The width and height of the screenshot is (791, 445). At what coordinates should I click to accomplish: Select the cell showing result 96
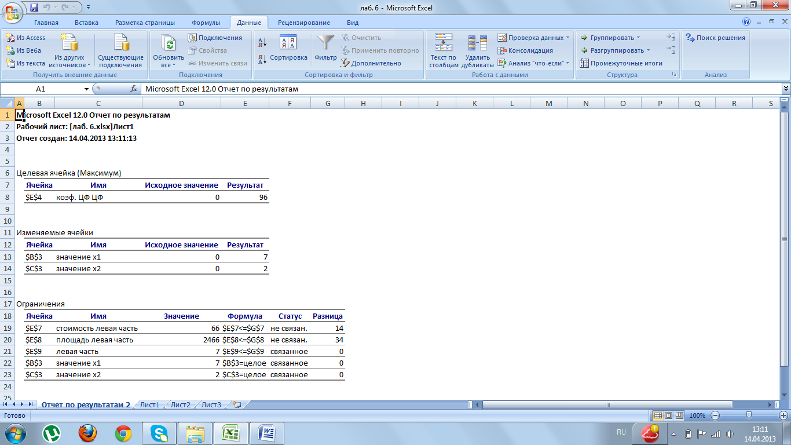[245, 197]
